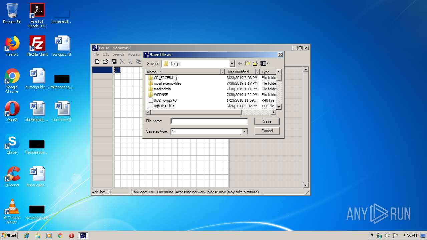Expand the Save in location dropdown
Screen dimensions: 427x240
pyautogui.click(x=232, y=64)
